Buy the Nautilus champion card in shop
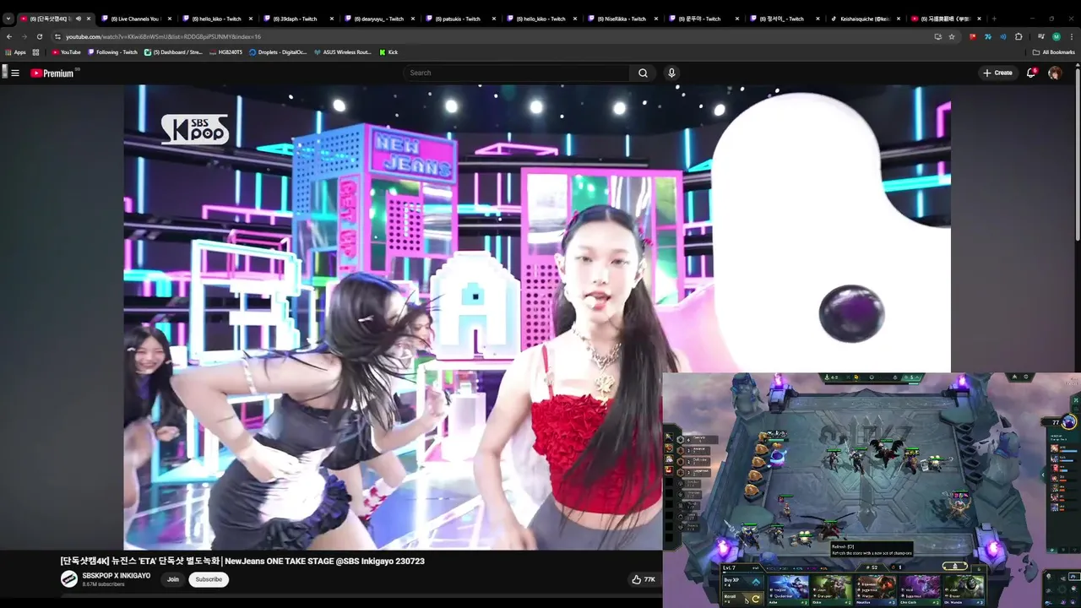 coord(875,589)
